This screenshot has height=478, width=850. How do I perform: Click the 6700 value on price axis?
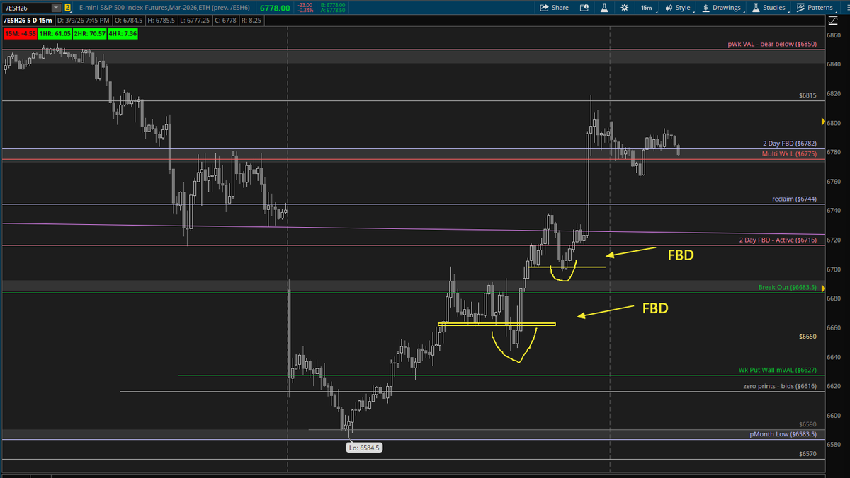834,269
